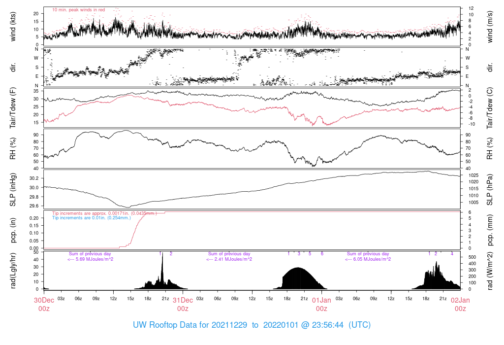Click the '-8' Celsius tick value
504x345 pixels.
point(471,118)
